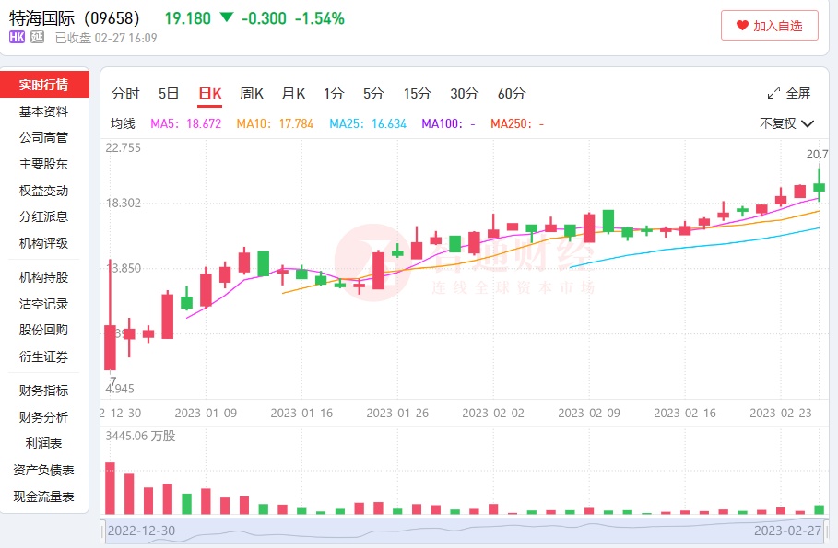Open 权益变动 in the sidebar
This screenshot has height=548, width=838.
coord(44,191)
